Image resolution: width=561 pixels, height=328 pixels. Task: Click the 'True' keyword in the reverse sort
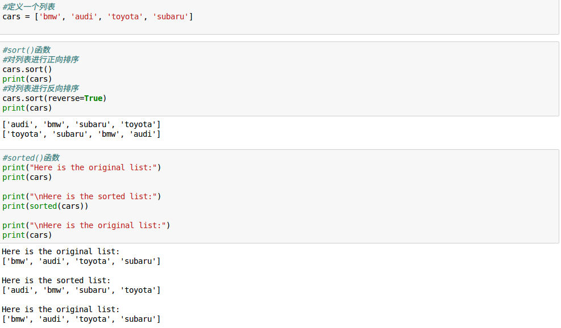(x=93, y=98)
